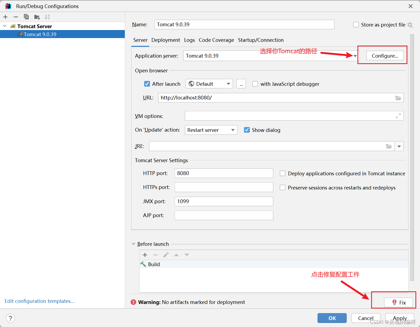The height and width of the screenshot is (327, 420).
Task: Open Edit configuration templates link
Action: (39, 301)
